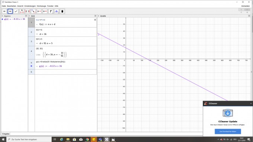Select the Factor tool (15 = 3·5)
This screenshot has width=253, height=142.
click(x=22, y=11)
